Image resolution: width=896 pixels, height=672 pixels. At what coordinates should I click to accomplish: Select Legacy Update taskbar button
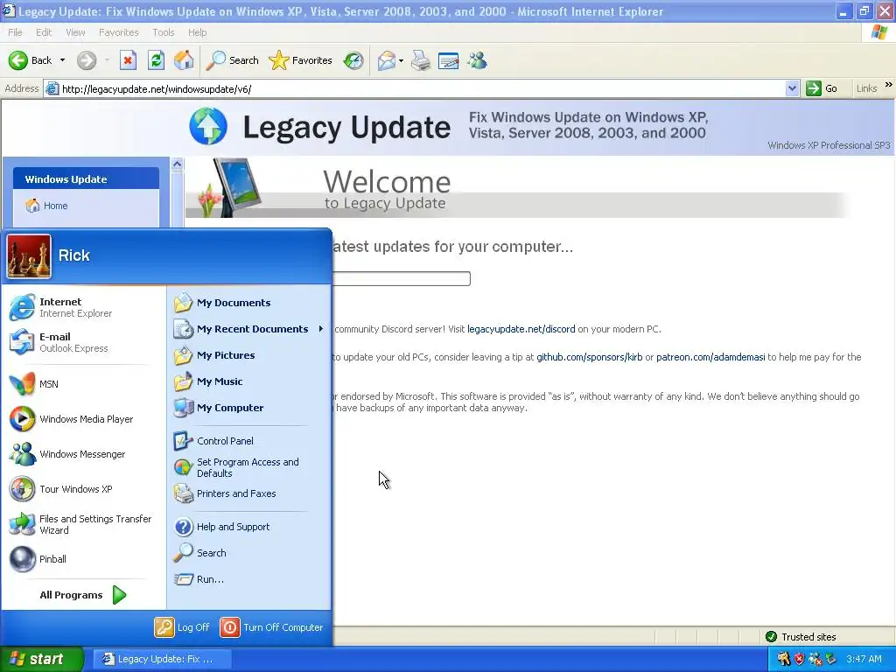pyautogui.click(x=161, y=659)
